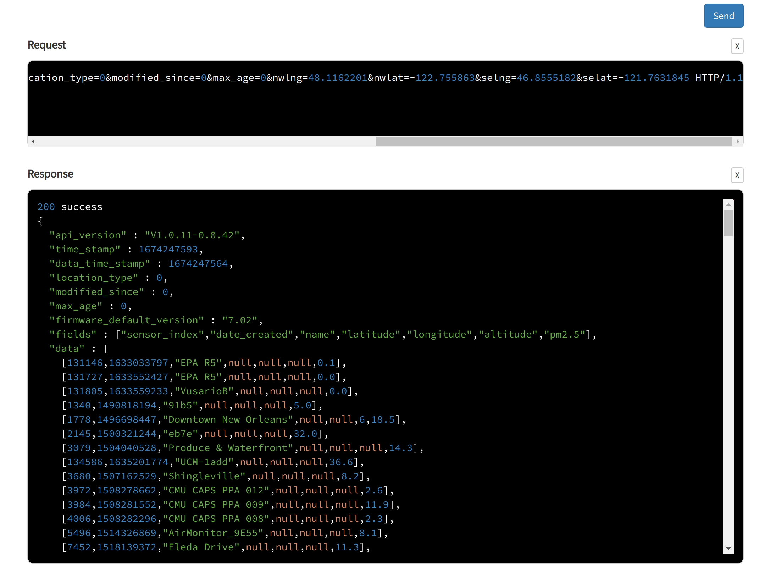Click inside the request URL text
The image size is (759, 569).
tap(386, 78)
